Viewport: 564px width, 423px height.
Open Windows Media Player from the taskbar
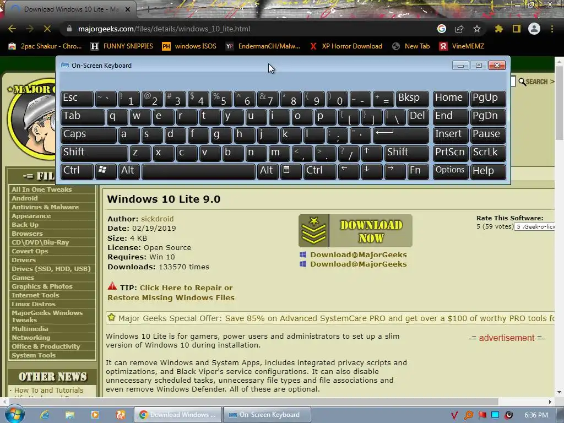(95, 415)
